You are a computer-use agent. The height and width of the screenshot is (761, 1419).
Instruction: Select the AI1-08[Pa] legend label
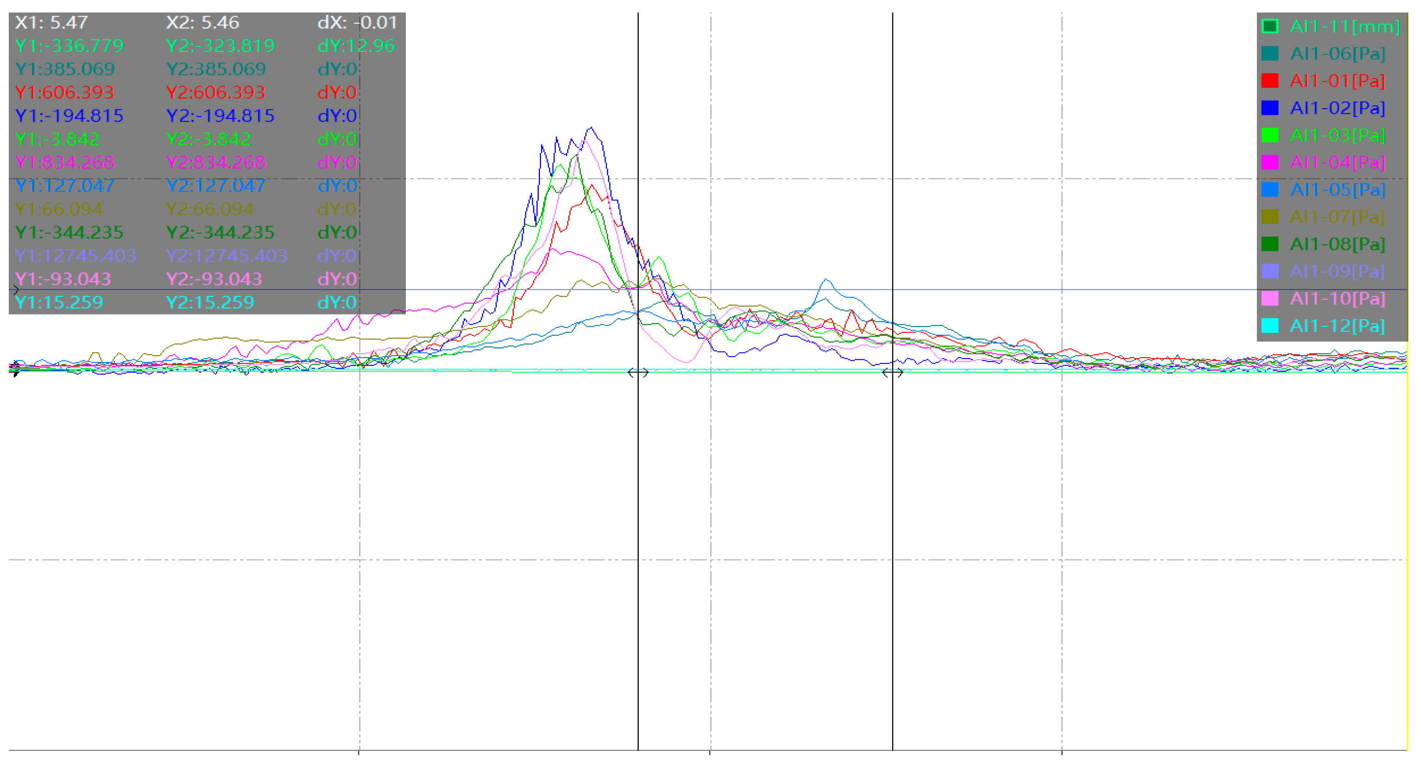click(1337, 245)
